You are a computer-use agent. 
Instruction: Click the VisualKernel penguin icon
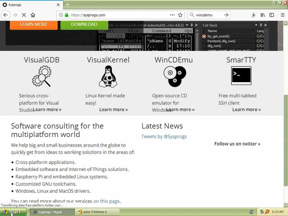108,76
